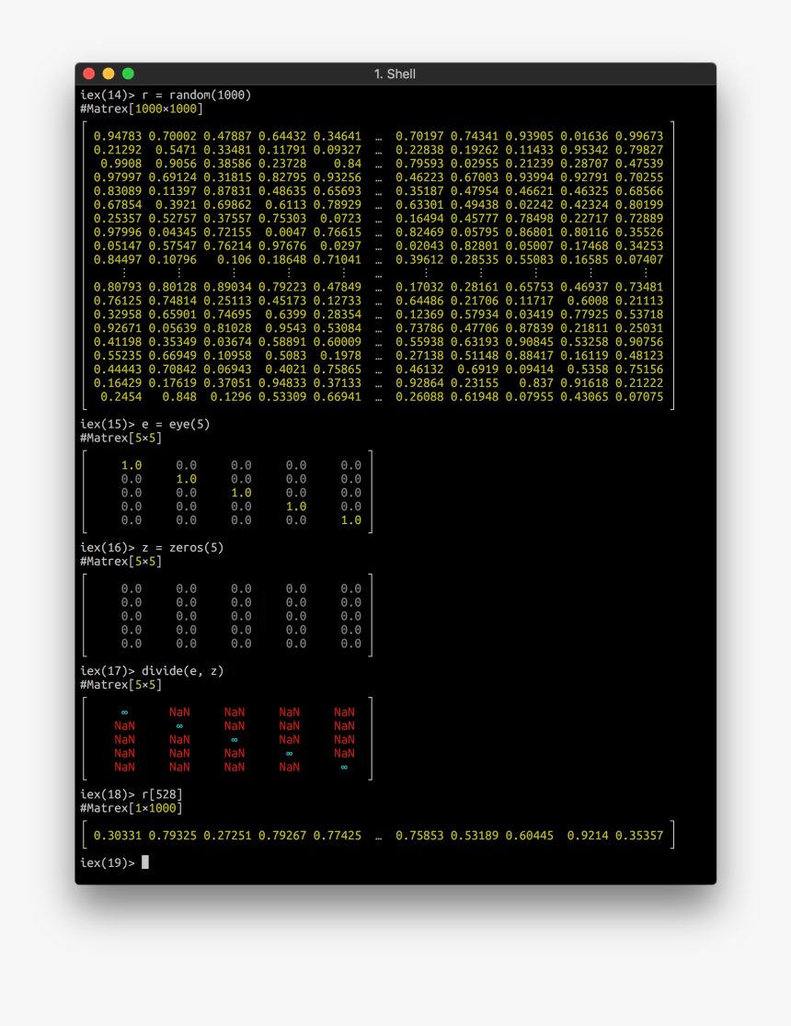Click the value 0.94783 in random matrix
This screenshot has width=791, height=1026.
click(117, 136)
